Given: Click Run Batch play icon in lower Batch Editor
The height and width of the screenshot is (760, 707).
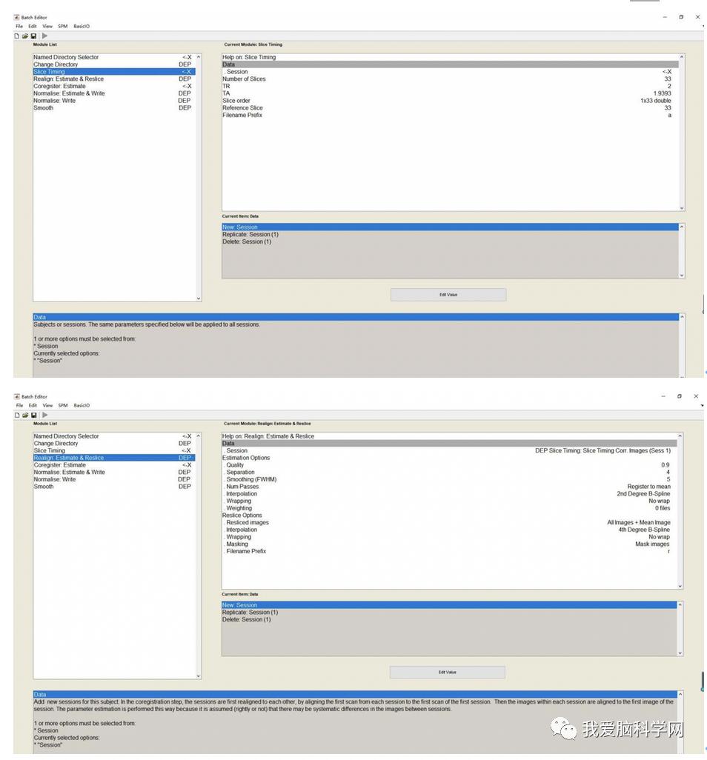Looking at the screenshot, I should pos(44,415).
